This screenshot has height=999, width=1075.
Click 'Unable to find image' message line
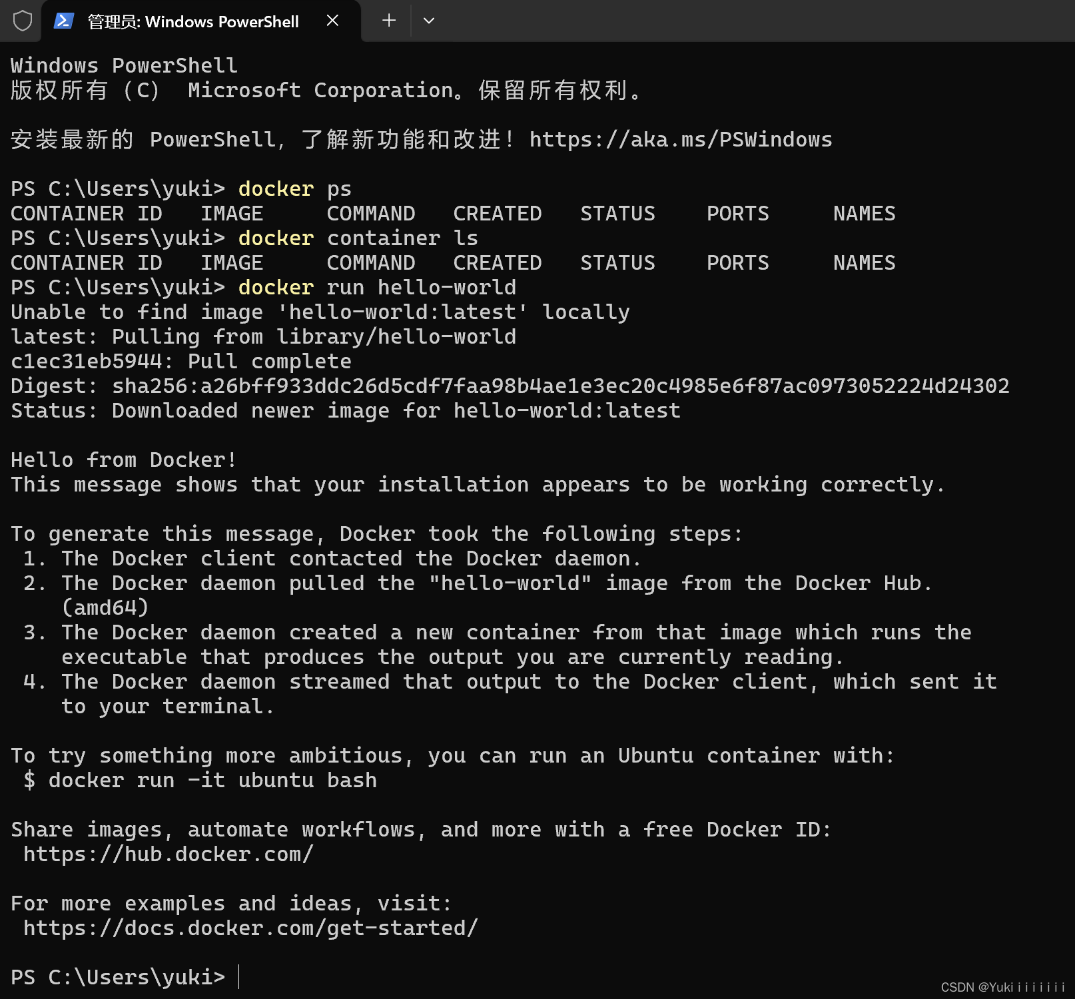[x=320, y=312]
